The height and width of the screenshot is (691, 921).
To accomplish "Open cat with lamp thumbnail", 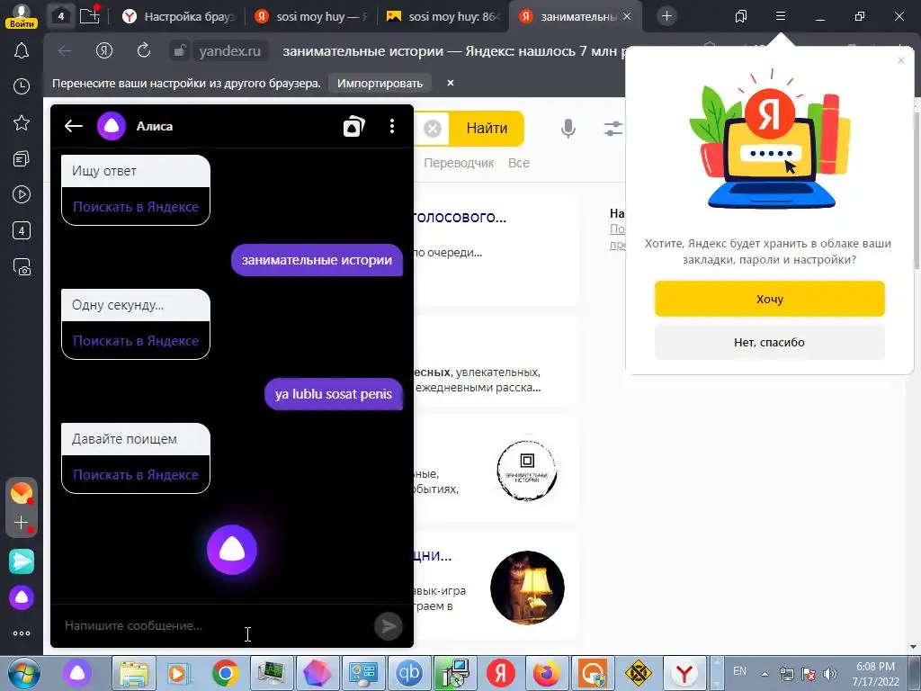I will pyautogui.click(x=527, y=588).
